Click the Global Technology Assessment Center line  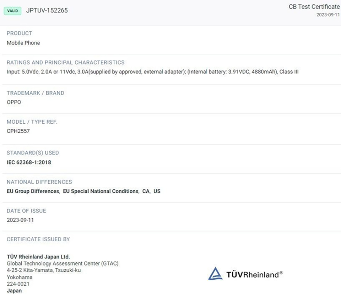point(63,263)
